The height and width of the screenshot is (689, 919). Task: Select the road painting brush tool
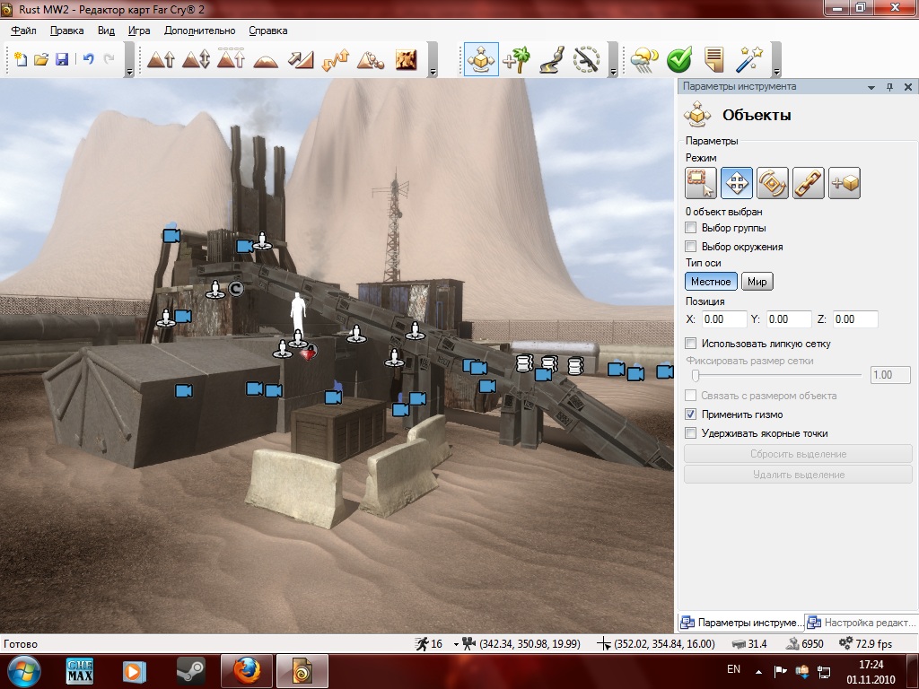pyautogui.click(x=552, y=59)
